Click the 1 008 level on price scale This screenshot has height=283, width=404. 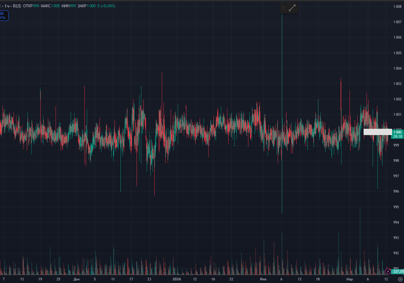[397, 7]
